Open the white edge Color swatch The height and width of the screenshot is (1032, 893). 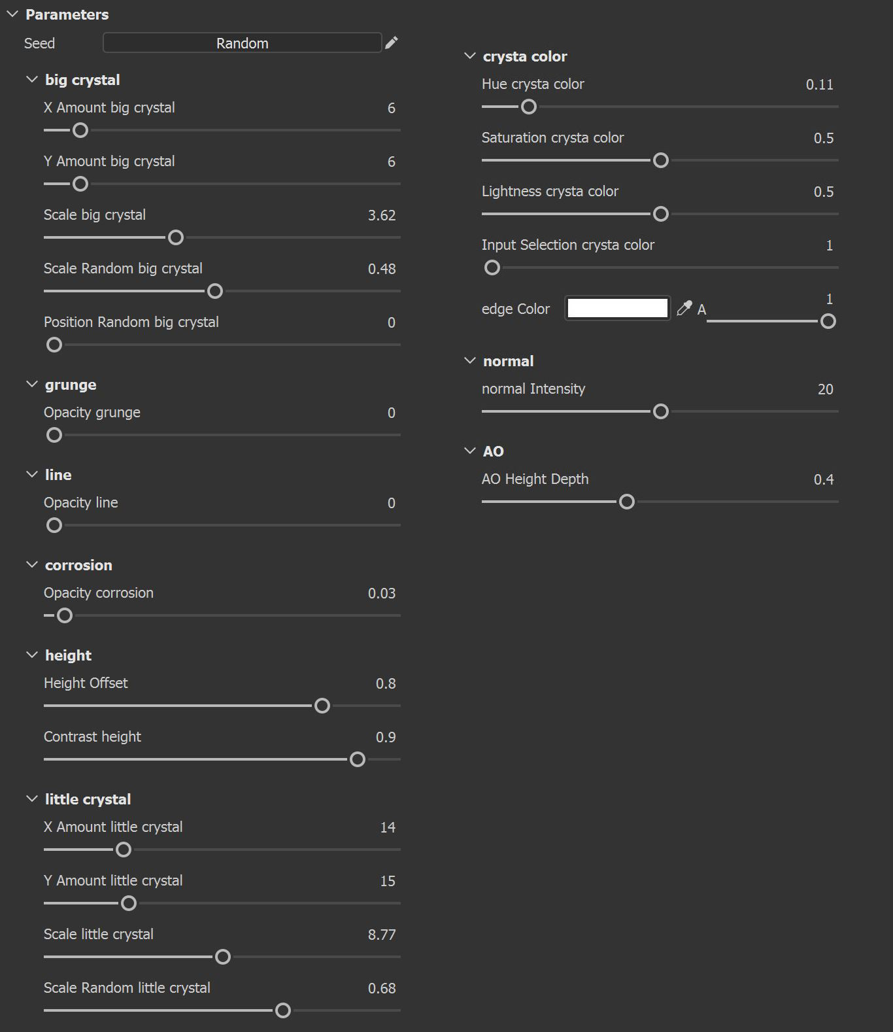(x=617, y=309)
